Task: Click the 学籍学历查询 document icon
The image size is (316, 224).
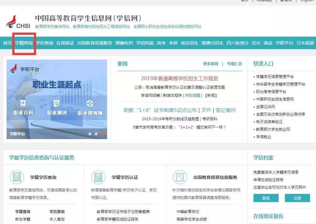Action: (x=17, y=177)
